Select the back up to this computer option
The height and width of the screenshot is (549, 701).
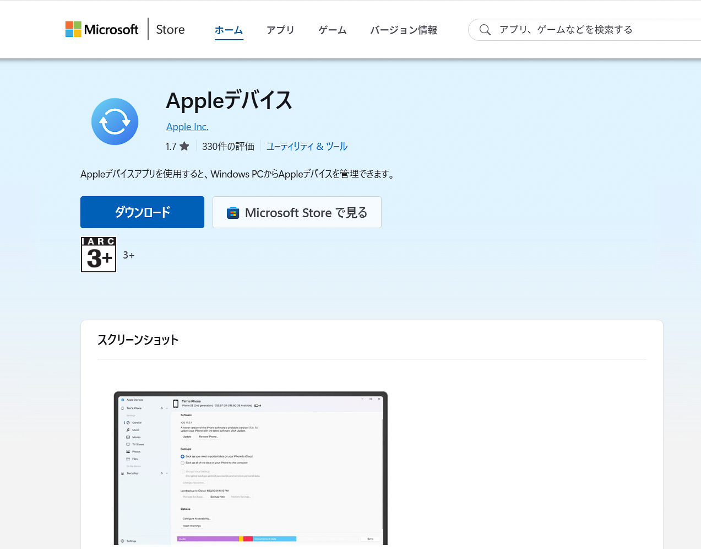(x=182, y=462)
